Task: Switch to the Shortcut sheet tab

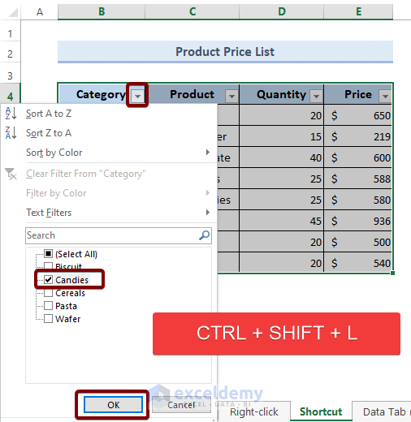Action: click(x=321, y=411)
